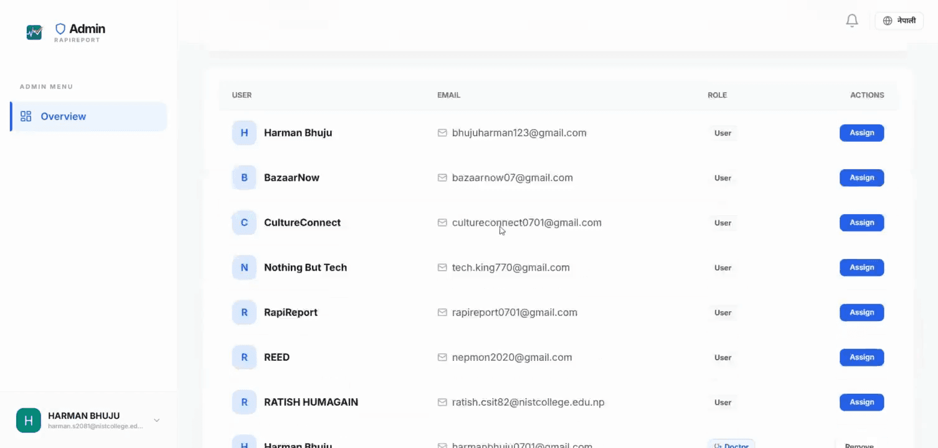Click the email cultureconnect0701@gmail.com
Screen dimensions: 938x448
(x=527, y=223)
